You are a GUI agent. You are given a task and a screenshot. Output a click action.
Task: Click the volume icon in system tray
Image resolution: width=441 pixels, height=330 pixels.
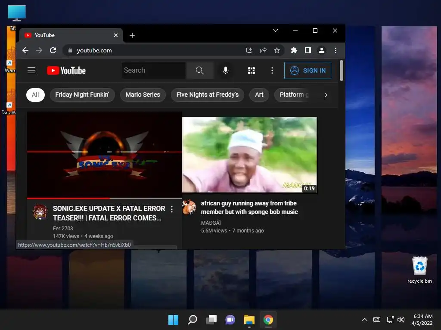(x=401, y=320)
